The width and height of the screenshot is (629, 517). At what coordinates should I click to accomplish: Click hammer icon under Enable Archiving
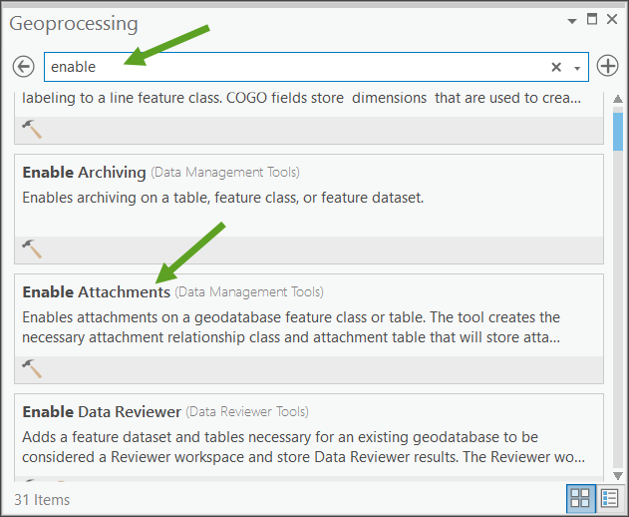click(32, 248)
